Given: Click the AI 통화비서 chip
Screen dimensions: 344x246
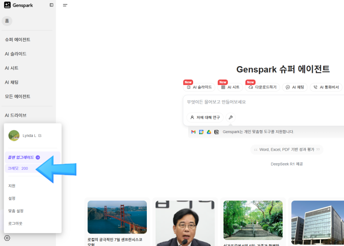Looking at the screenshot, I should coord(326,87).
